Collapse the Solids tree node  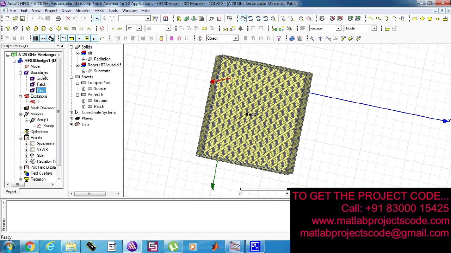point(71,47)
